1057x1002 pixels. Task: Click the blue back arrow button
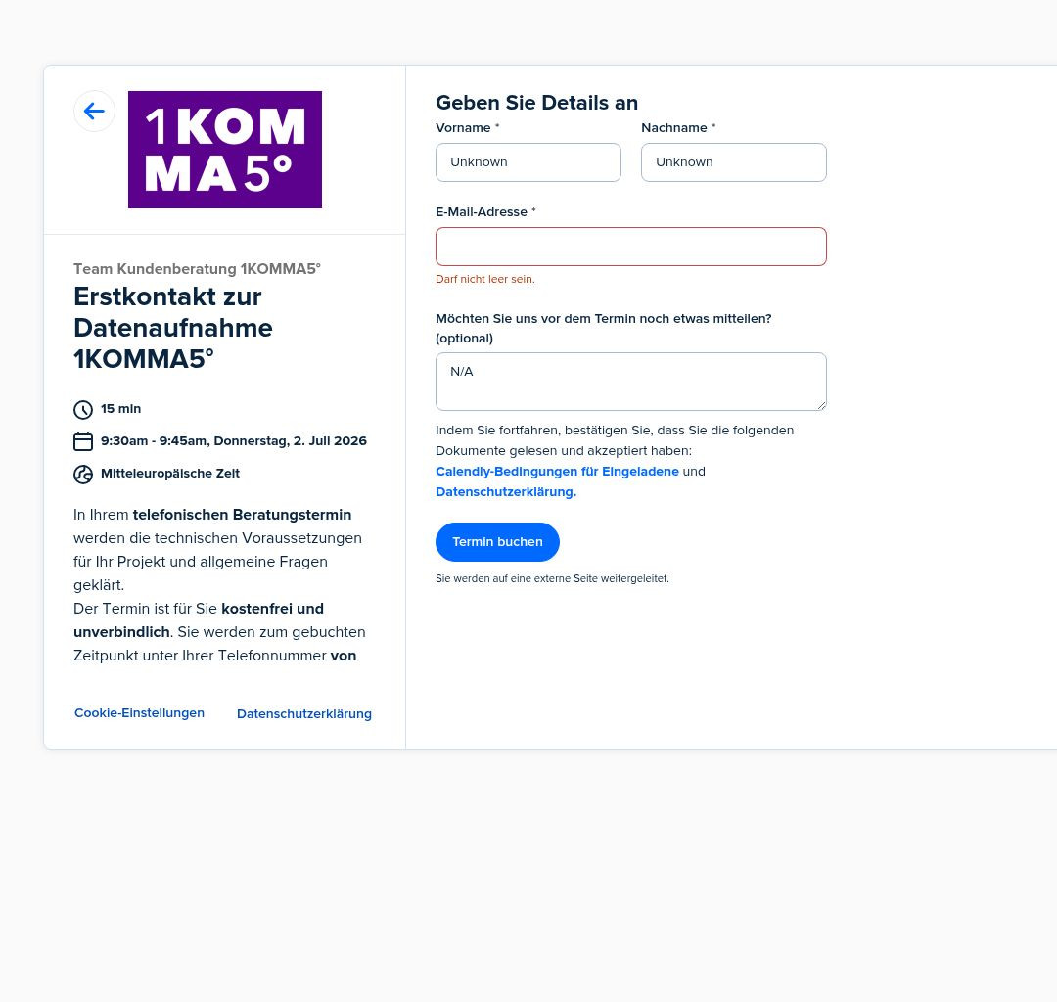click(x=94, y=112)
